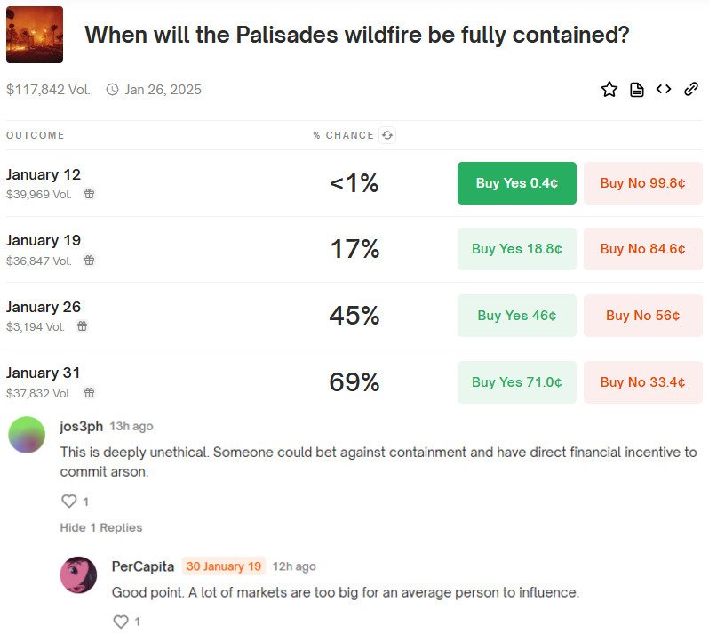Click gift icon under January 19
This screenshot has height=634, width=709.
coord(89,261)
